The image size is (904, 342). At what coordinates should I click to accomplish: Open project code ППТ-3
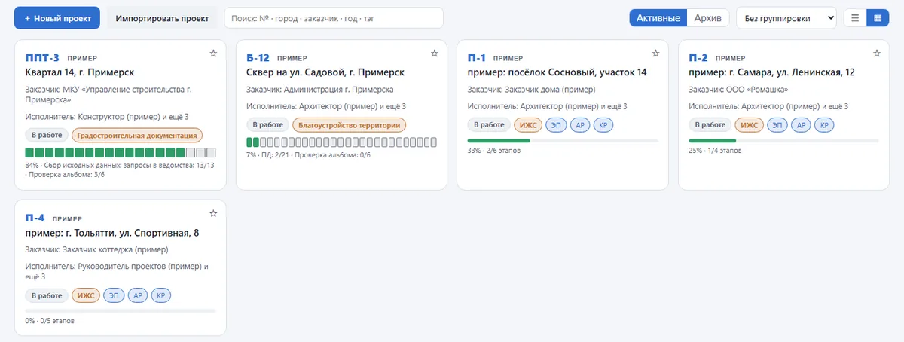(42, 58)
